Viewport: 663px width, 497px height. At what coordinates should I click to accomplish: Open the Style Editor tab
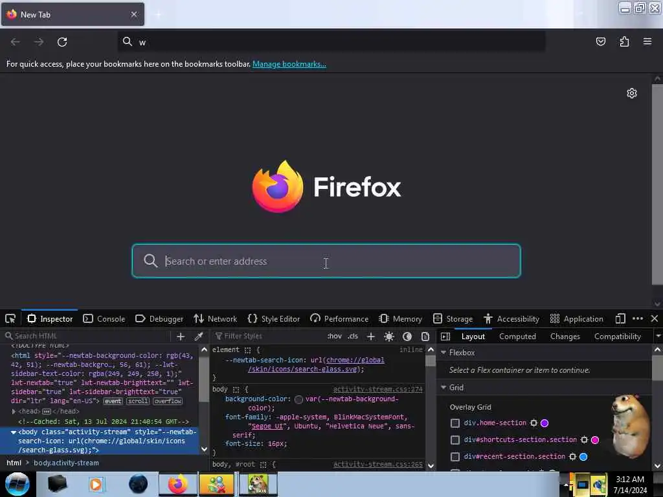coord(274,318)
